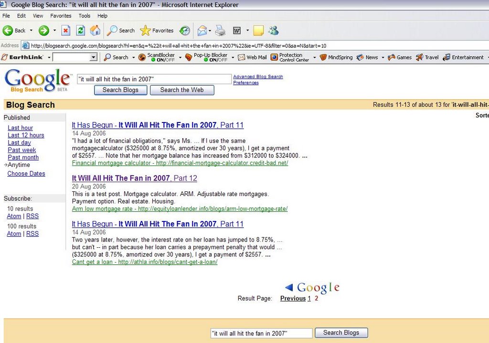
Task: Go to the Previous results page
Action: click(293, 299)
